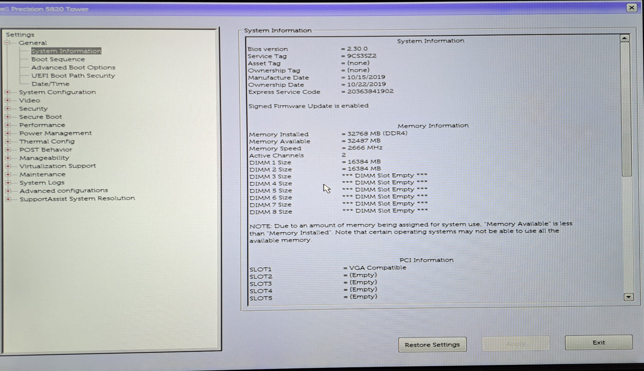Click the System Information scrollbar thumb

point(626,109)
